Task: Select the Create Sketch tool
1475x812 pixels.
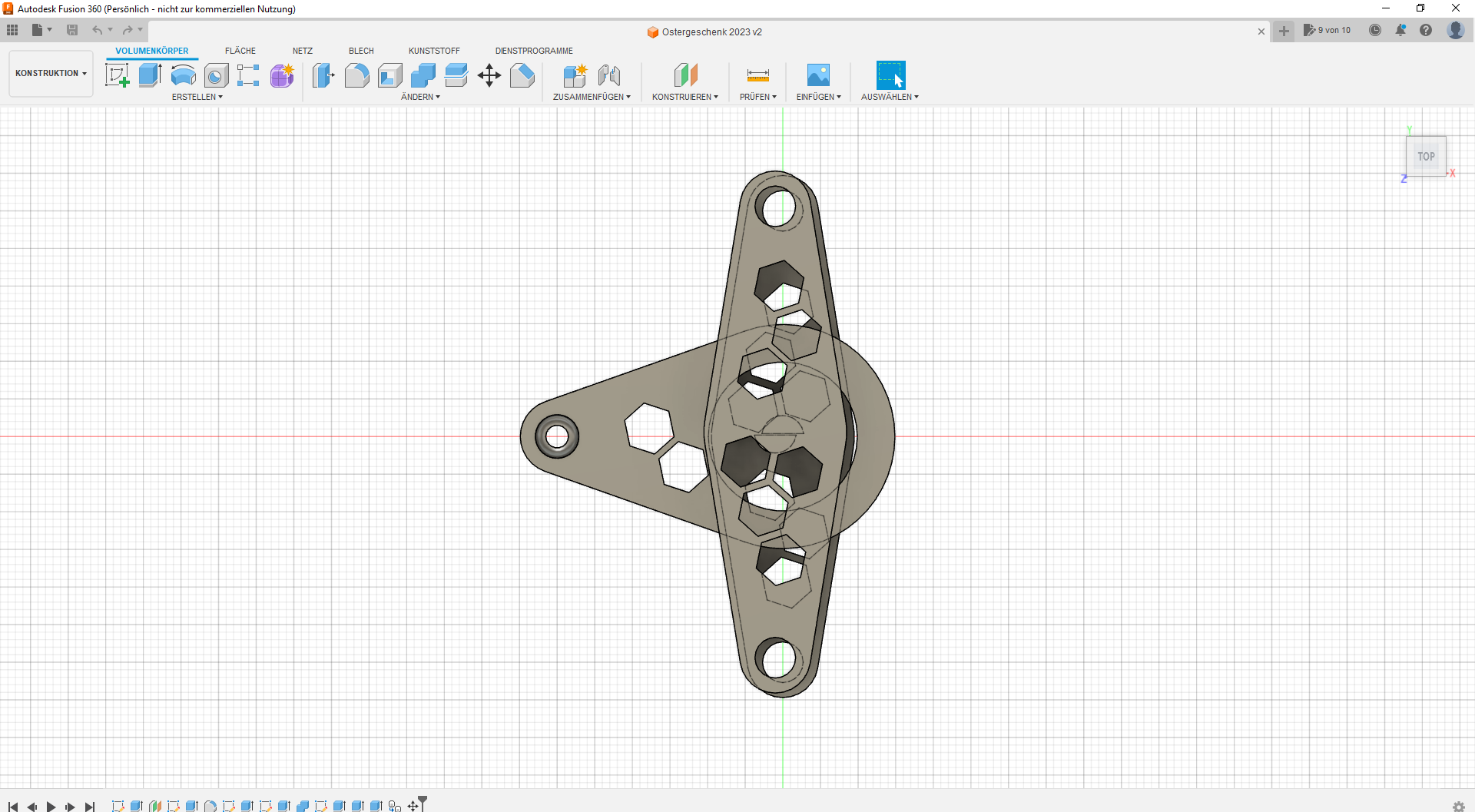Action: click(x=118, y=75)
